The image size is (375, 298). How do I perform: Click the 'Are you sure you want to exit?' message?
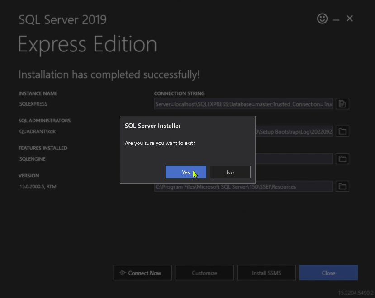tap(160, 143)
